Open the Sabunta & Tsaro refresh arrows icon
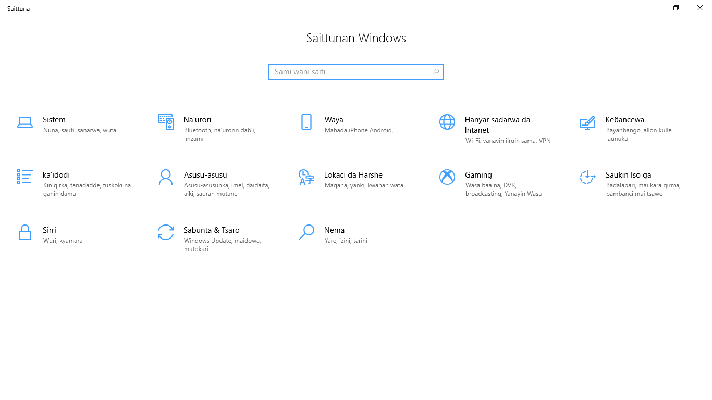 [x=166, y=232]
